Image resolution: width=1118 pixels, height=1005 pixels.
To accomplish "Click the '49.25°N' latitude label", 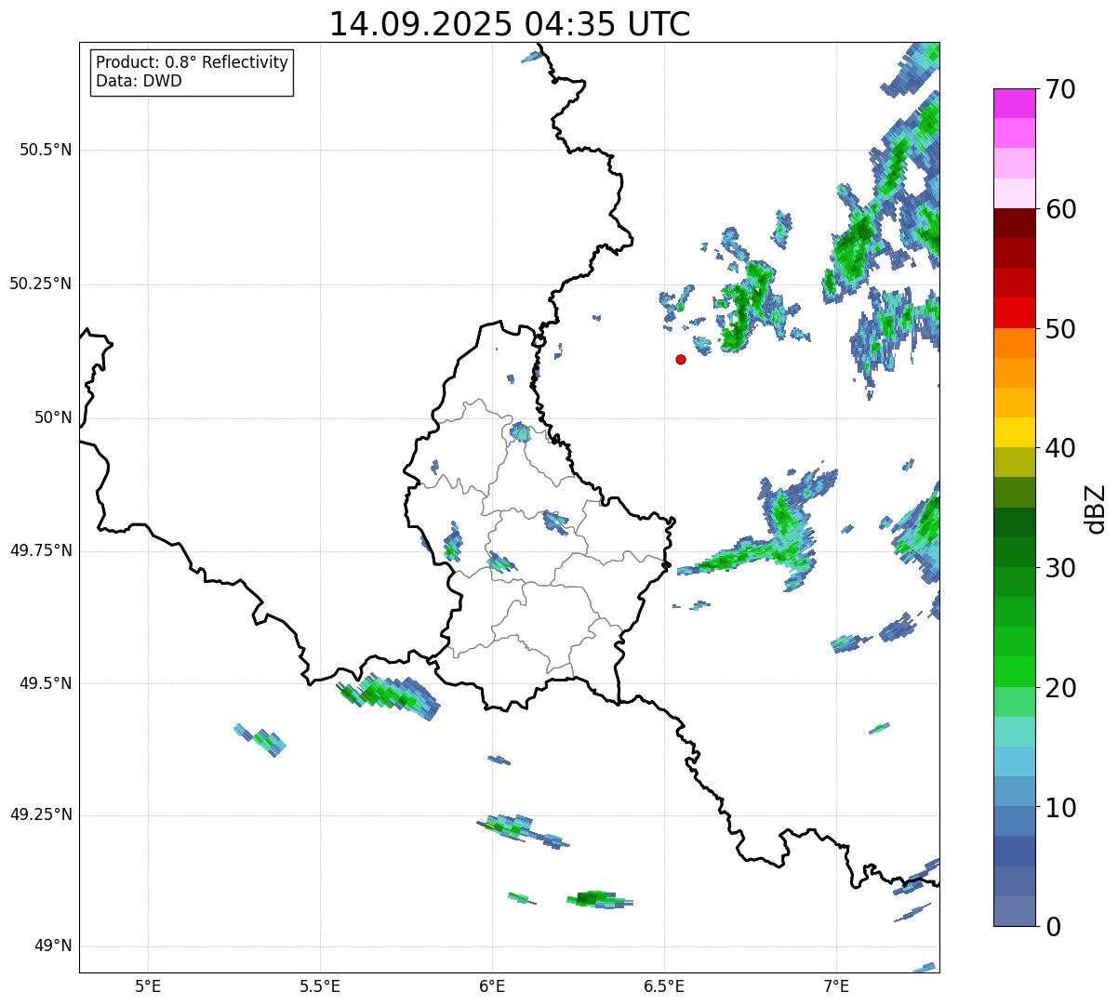I will point(40,814).
